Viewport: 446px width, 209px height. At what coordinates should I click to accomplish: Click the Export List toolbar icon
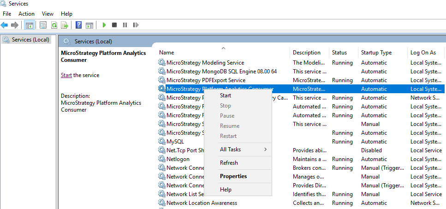click(x=65, y=25)
